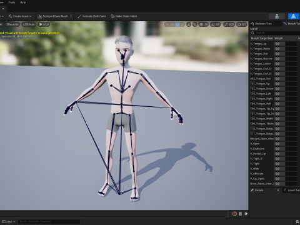Pause the viewport animation playback

tap(241, 214)
